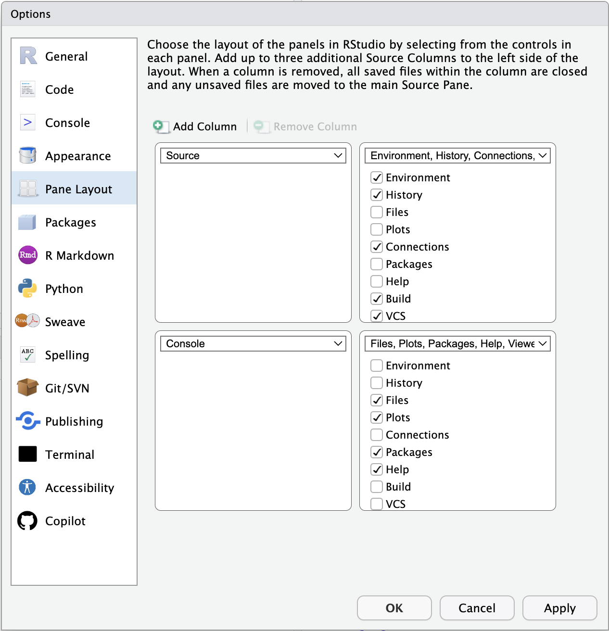Screen dimensions: 609x631
Task: Uncheck Plots in the bottom-right pane
Action: pyautogui.click(x=377, y=417)
